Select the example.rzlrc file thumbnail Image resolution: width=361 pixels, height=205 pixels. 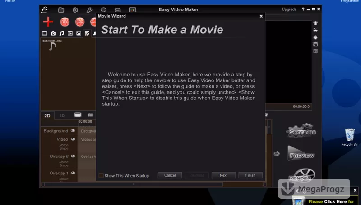pyautogui.click(x=52, y=45)
